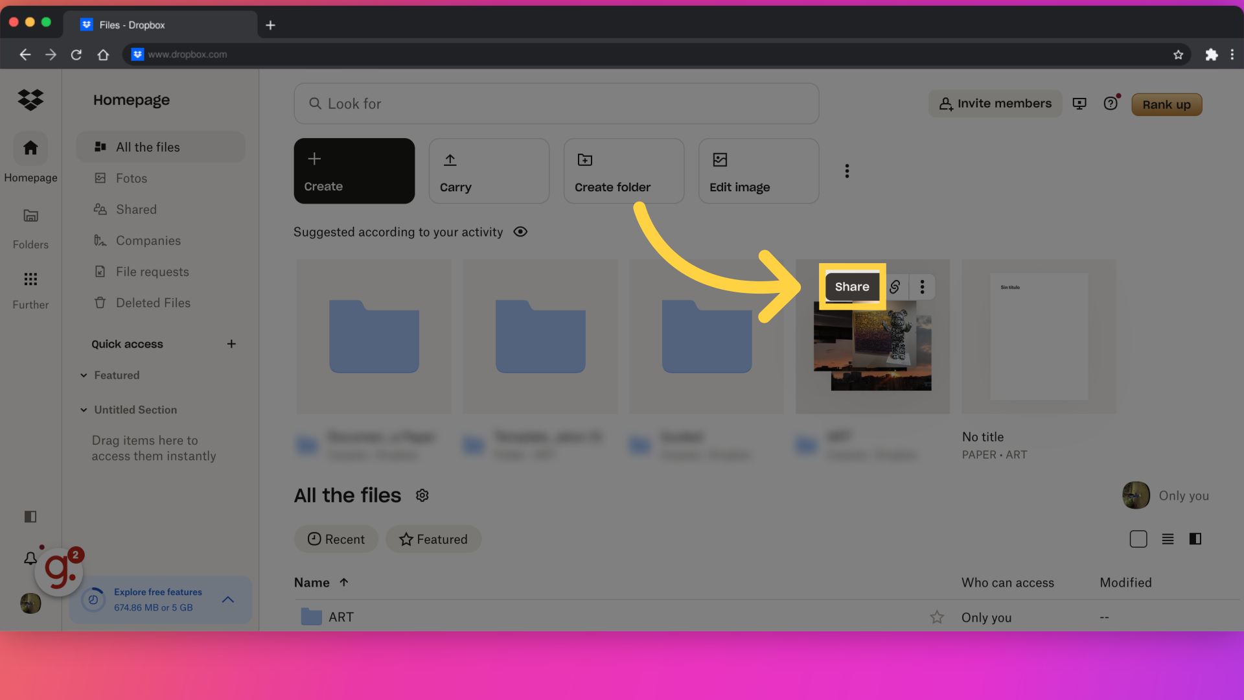Open the notifications bell
1244x700 pixels.
pyautogui.click(x=30, y=558)
